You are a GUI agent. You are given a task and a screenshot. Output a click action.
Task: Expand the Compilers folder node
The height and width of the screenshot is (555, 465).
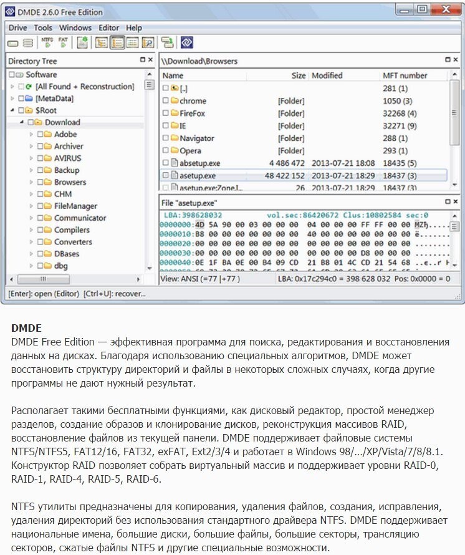31,230
